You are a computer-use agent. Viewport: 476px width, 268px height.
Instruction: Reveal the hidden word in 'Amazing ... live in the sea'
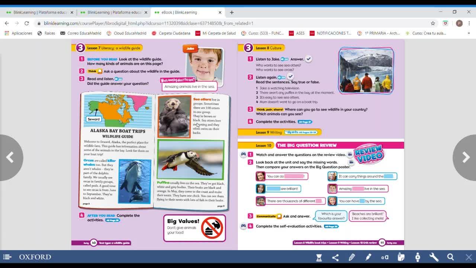(358, 189)
